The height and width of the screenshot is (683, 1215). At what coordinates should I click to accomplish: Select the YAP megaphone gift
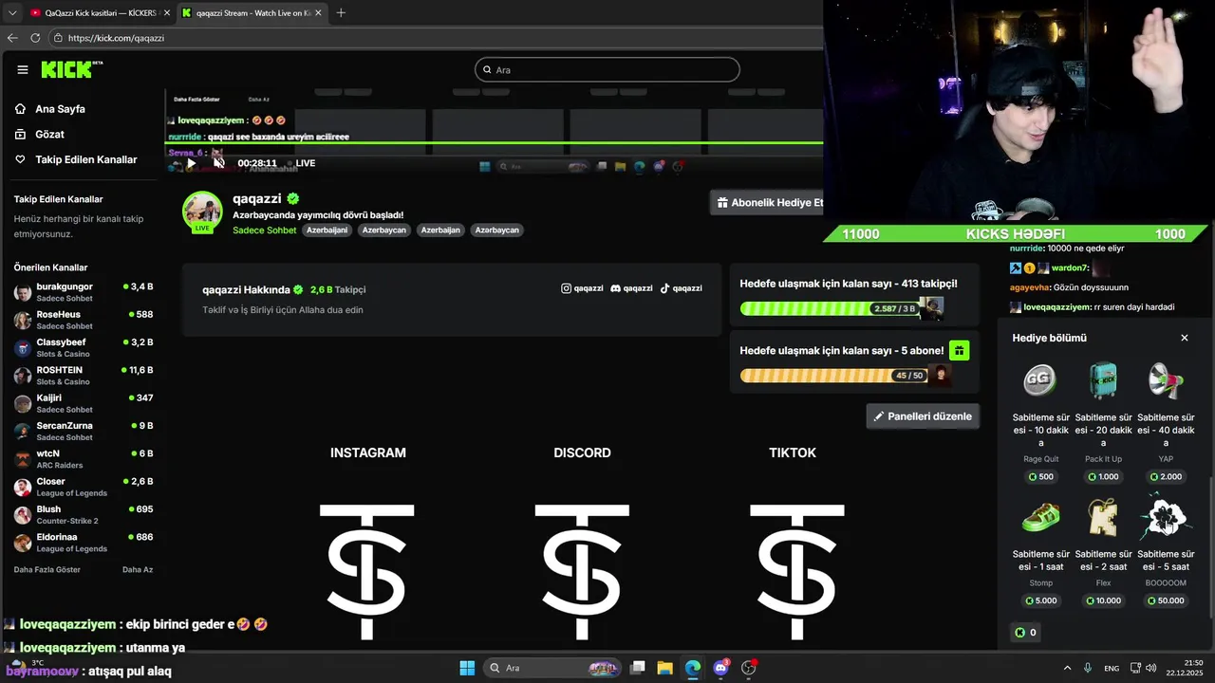click(x=1166, y=379)
